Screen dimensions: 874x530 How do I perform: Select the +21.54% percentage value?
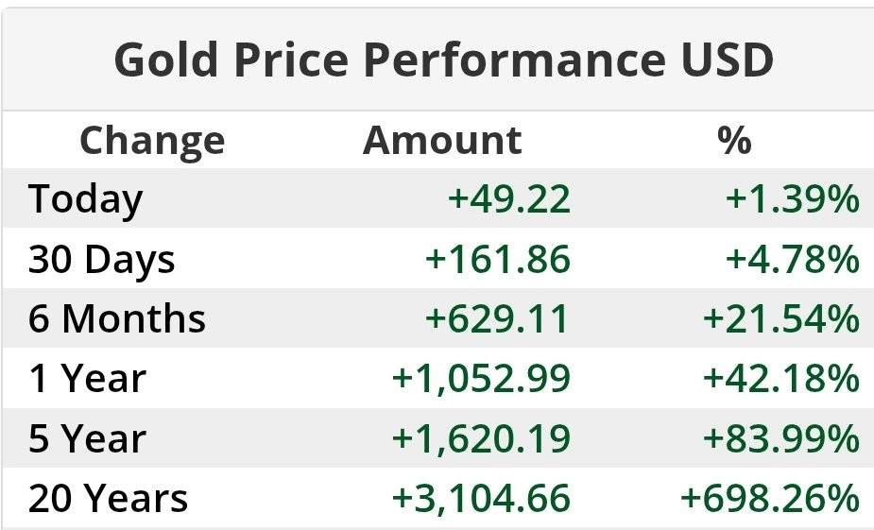click(781, 319)
